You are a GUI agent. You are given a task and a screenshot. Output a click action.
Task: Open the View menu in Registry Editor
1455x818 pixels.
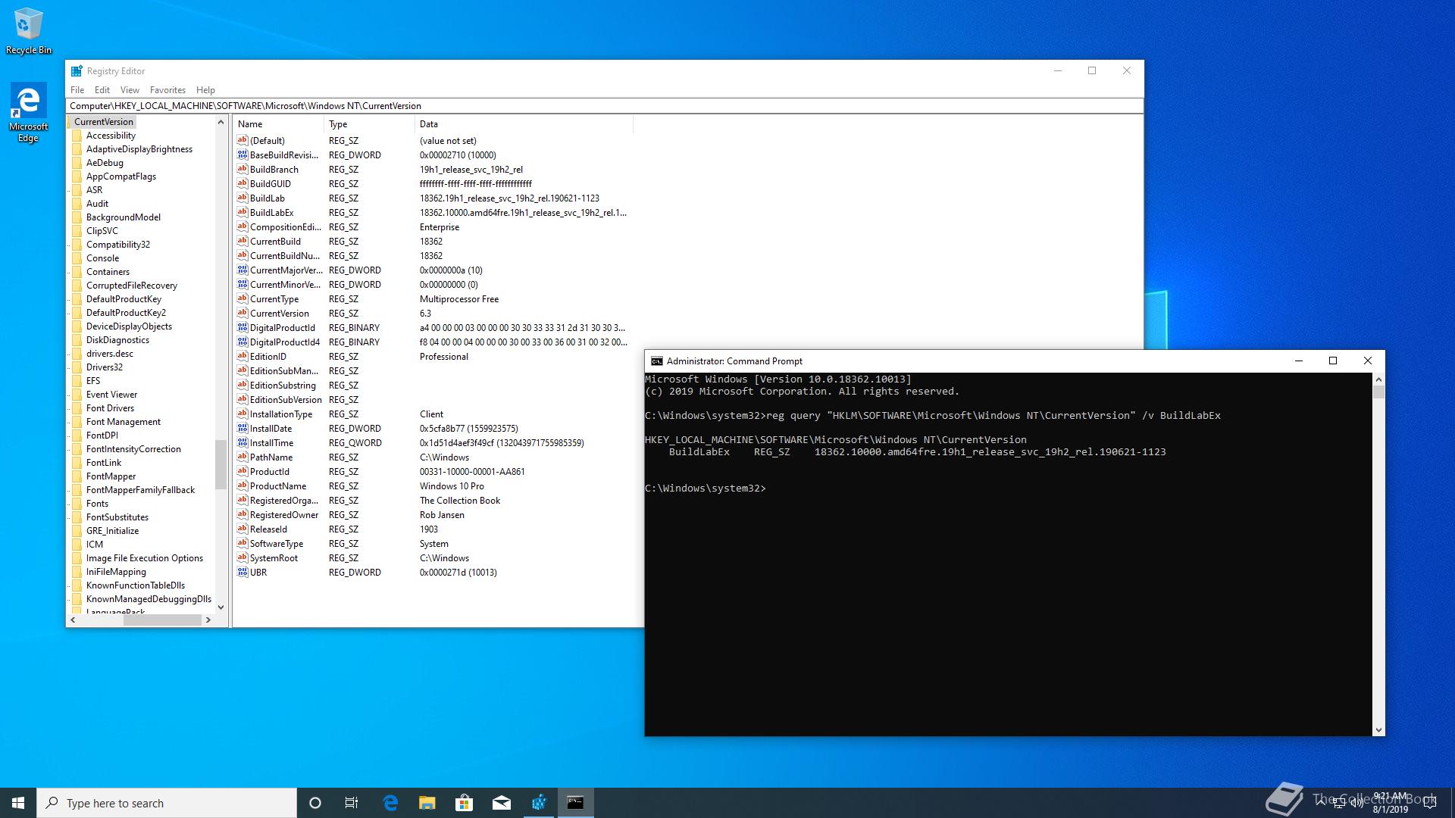pyautogui.click(x=130, y=89)
